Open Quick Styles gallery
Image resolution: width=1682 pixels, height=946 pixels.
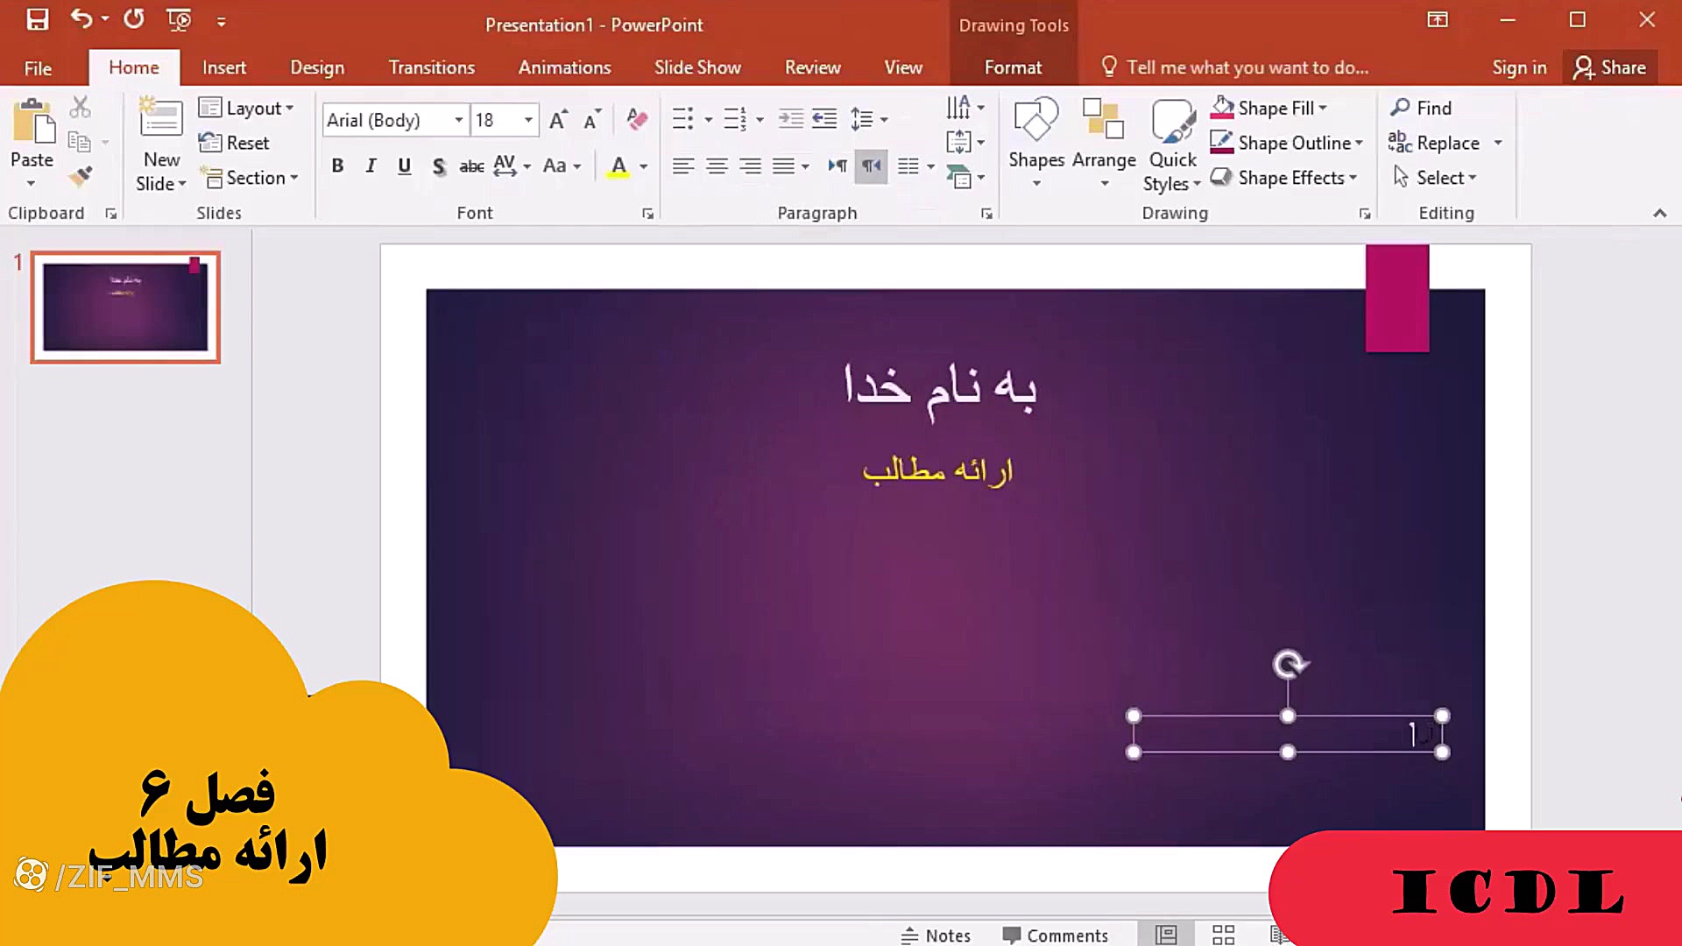click(1172, 145)
